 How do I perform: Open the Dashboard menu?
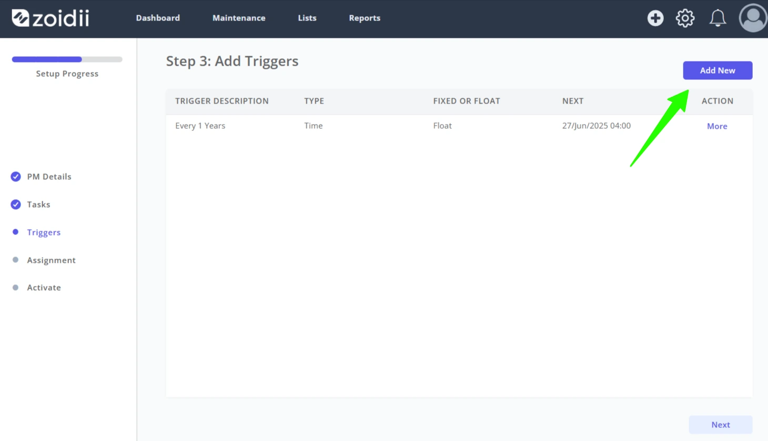[x=158, y=18]
